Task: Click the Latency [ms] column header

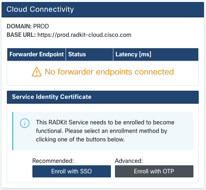Action: [156, 54]
